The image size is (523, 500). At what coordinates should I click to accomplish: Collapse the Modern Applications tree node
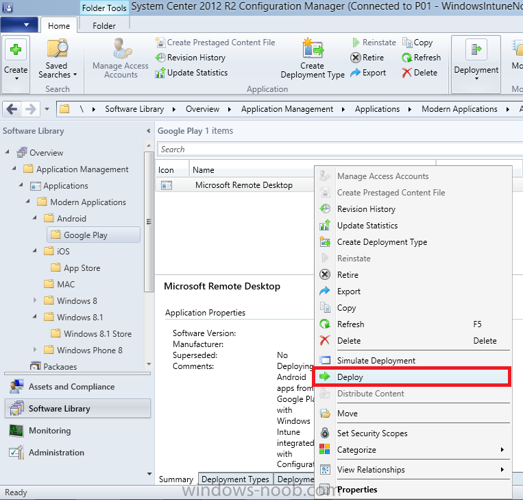pos(28,201)
